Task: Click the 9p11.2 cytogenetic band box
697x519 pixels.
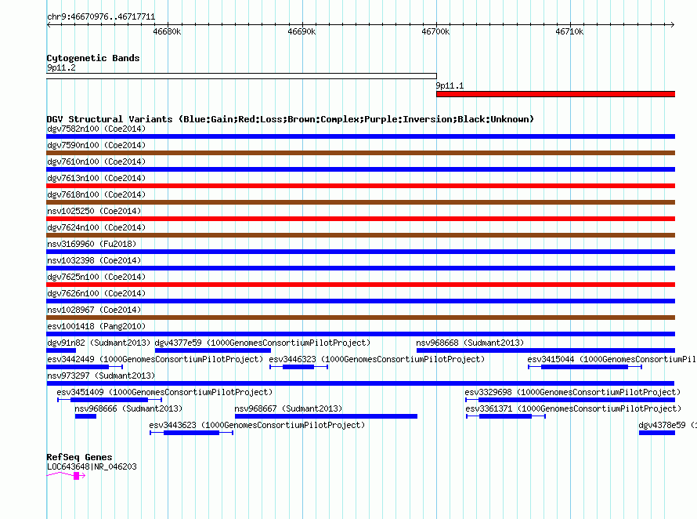Action: (x=241, y=76)
